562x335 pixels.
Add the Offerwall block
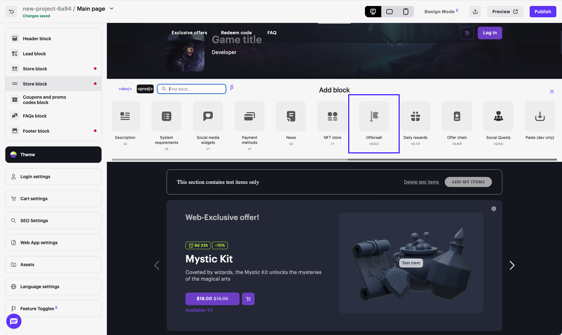tap(374, 117)
